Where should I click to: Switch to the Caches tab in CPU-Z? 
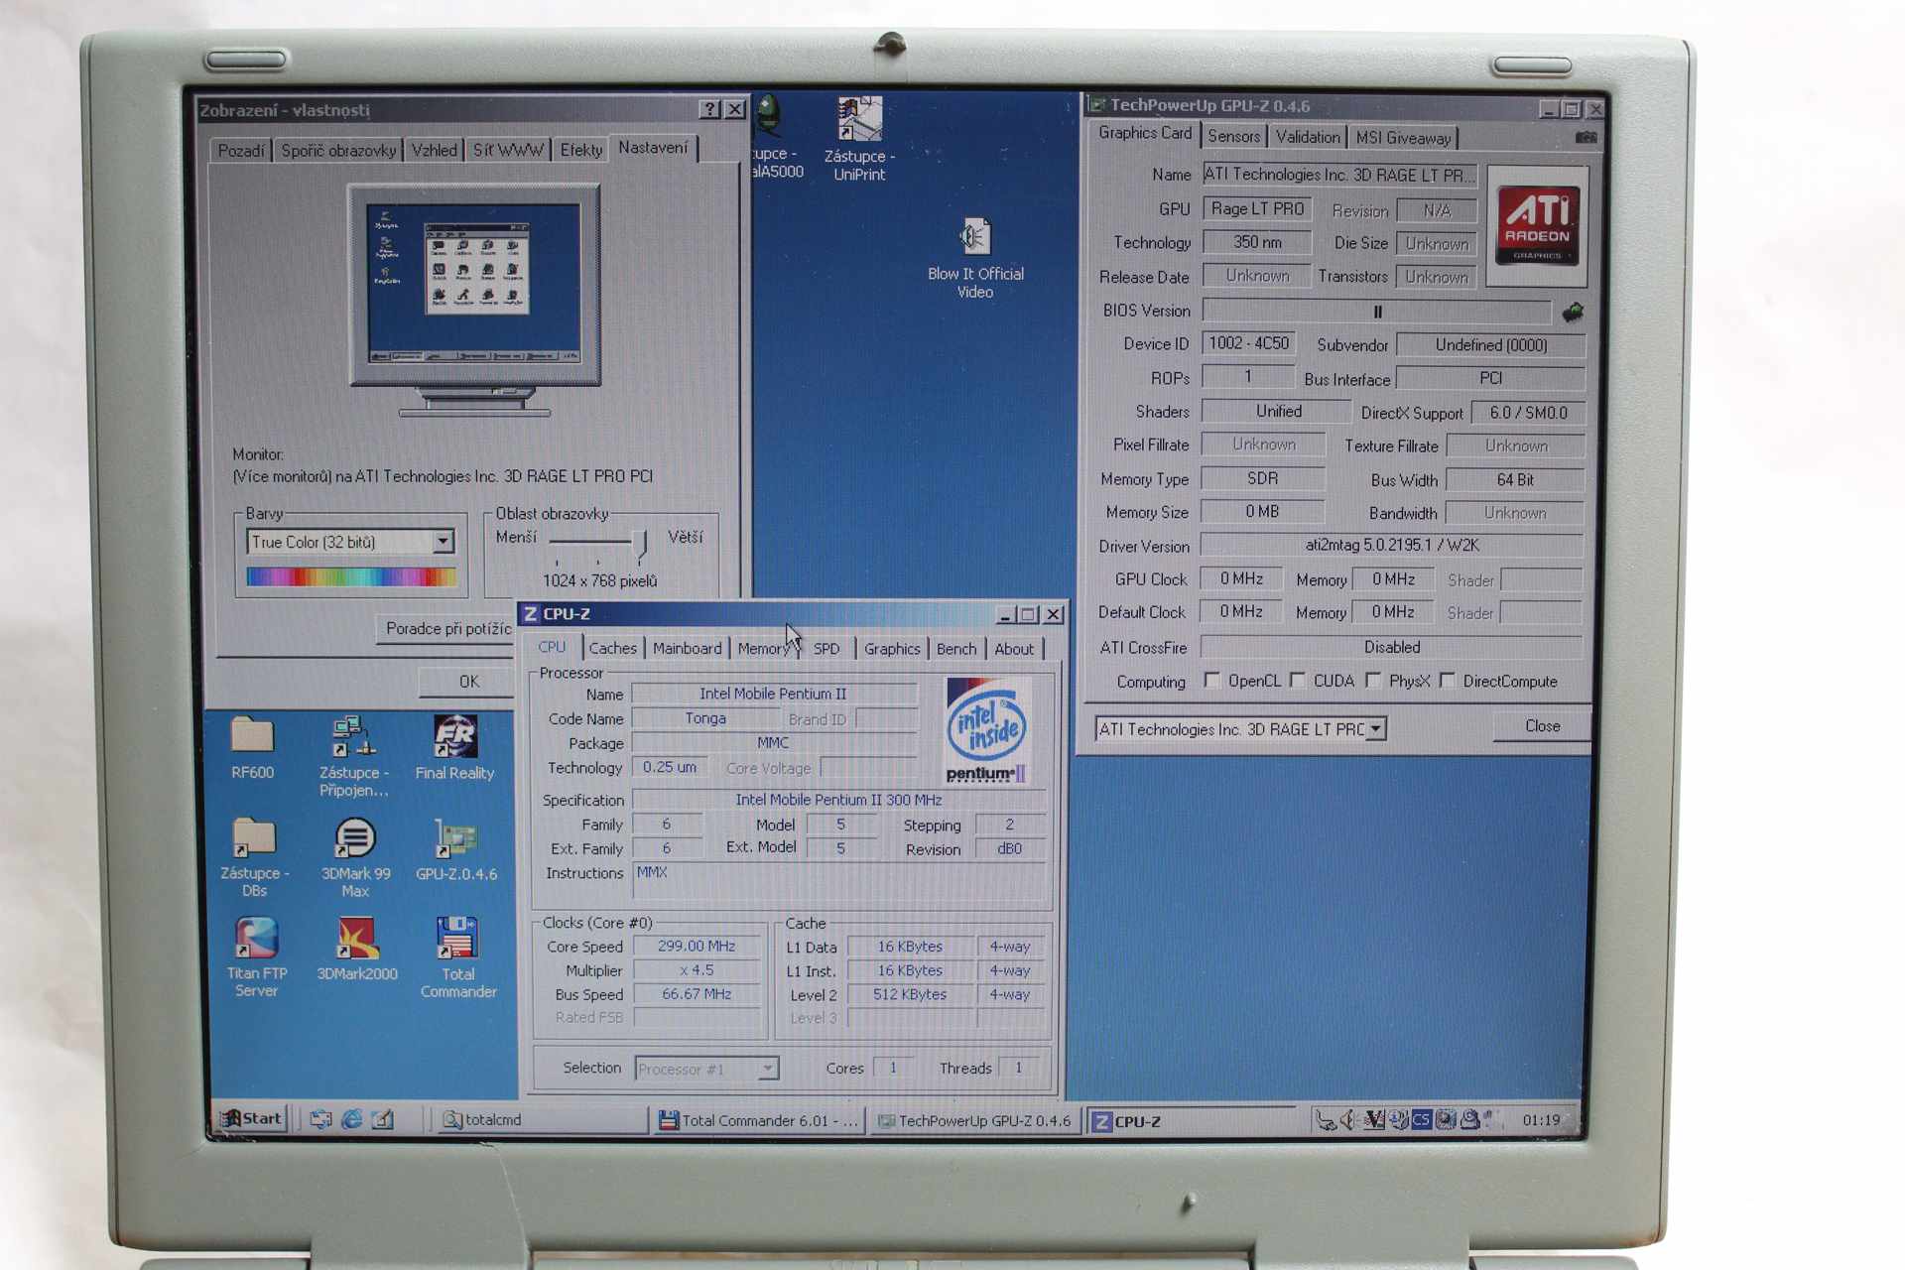(612, 649)
